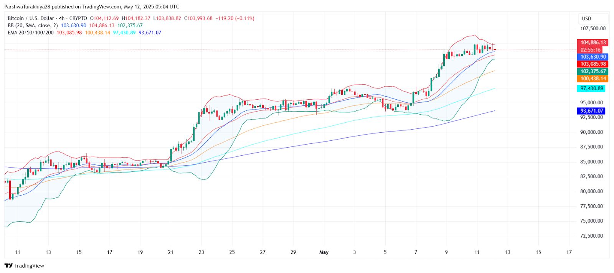Click the blue 103,630.90 BB basis label
Screen dimensions: 614x273
click(x=593, y=57)
